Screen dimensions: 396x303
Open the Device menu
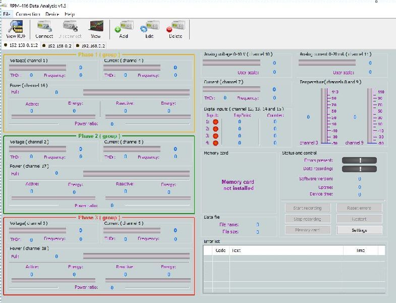(x=52, y=14)
